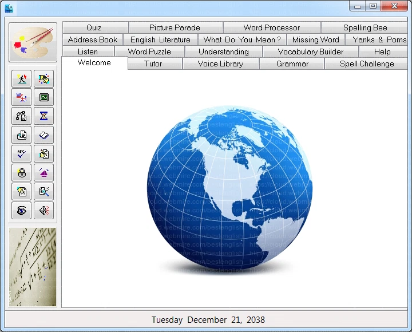Click the open book icon
Screen dimensions: 412x332
pos(43,135)
